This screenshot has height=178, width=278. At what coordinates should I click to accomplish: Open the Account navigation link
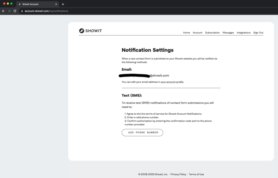pos(197,33)
